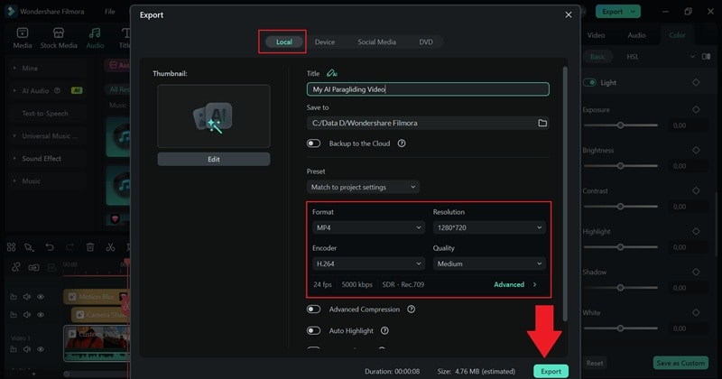Enable Advanced Compression switch
Viewport: 722px width, 379px height.
[313, 310]
